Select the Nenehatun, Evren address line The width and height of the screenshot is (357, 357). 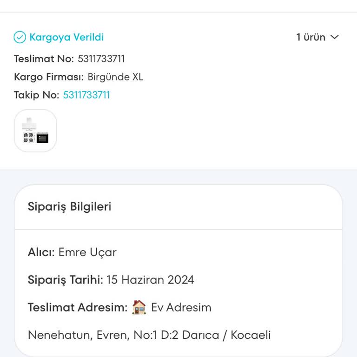point(149,335)
